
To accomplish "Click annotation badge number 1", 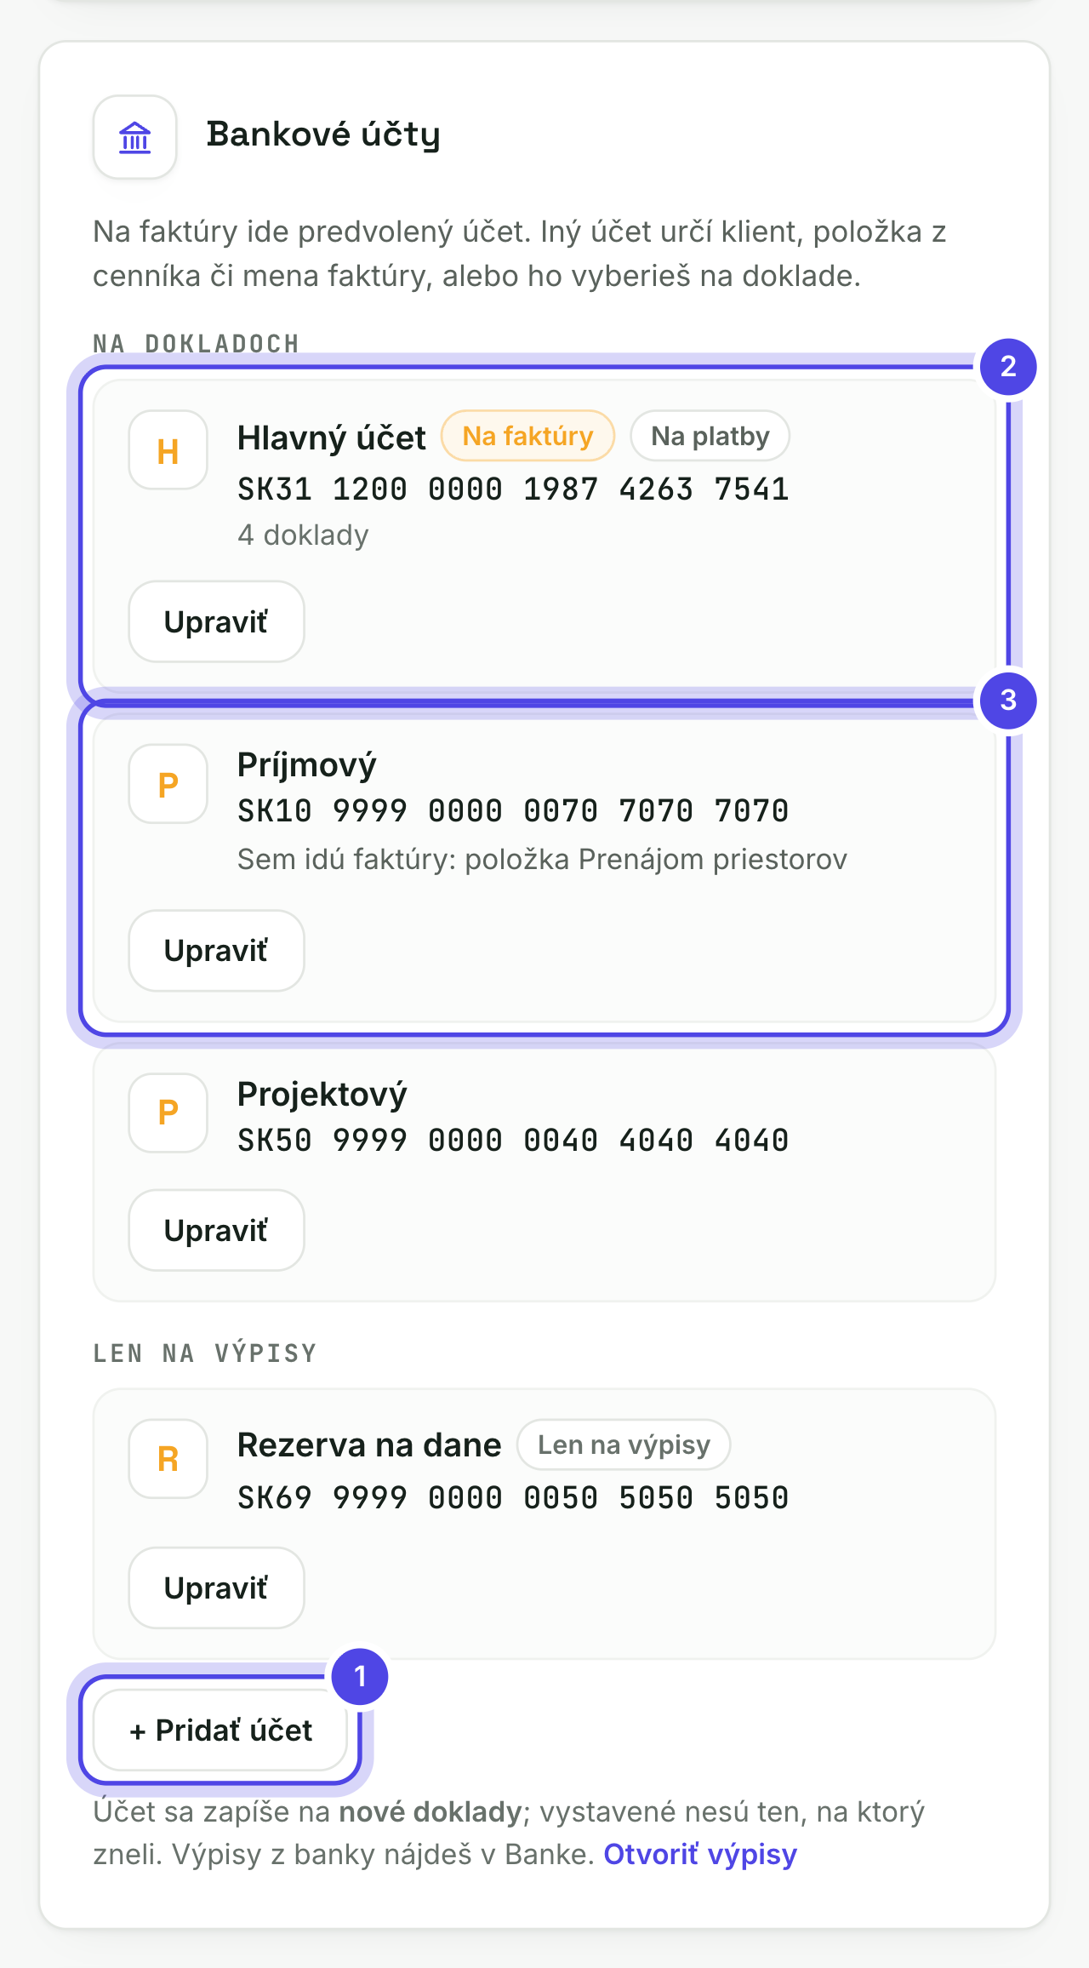I will click(x=360, y=1677).
